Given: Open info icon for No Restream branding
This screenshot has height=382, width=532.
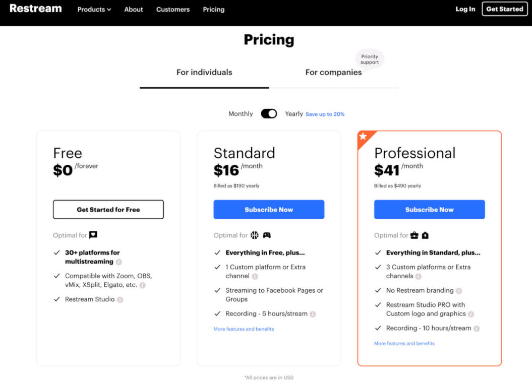Looking at the screenshot, I should point(459,291).
